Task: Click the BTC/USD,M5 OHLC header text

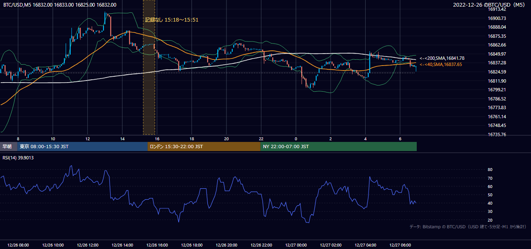Action: 60,5
